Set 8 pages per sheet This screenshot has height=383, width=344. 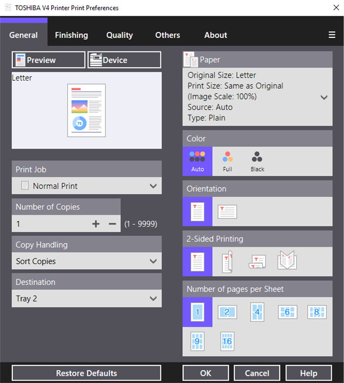pyautogui.click(x=317, y=312)
